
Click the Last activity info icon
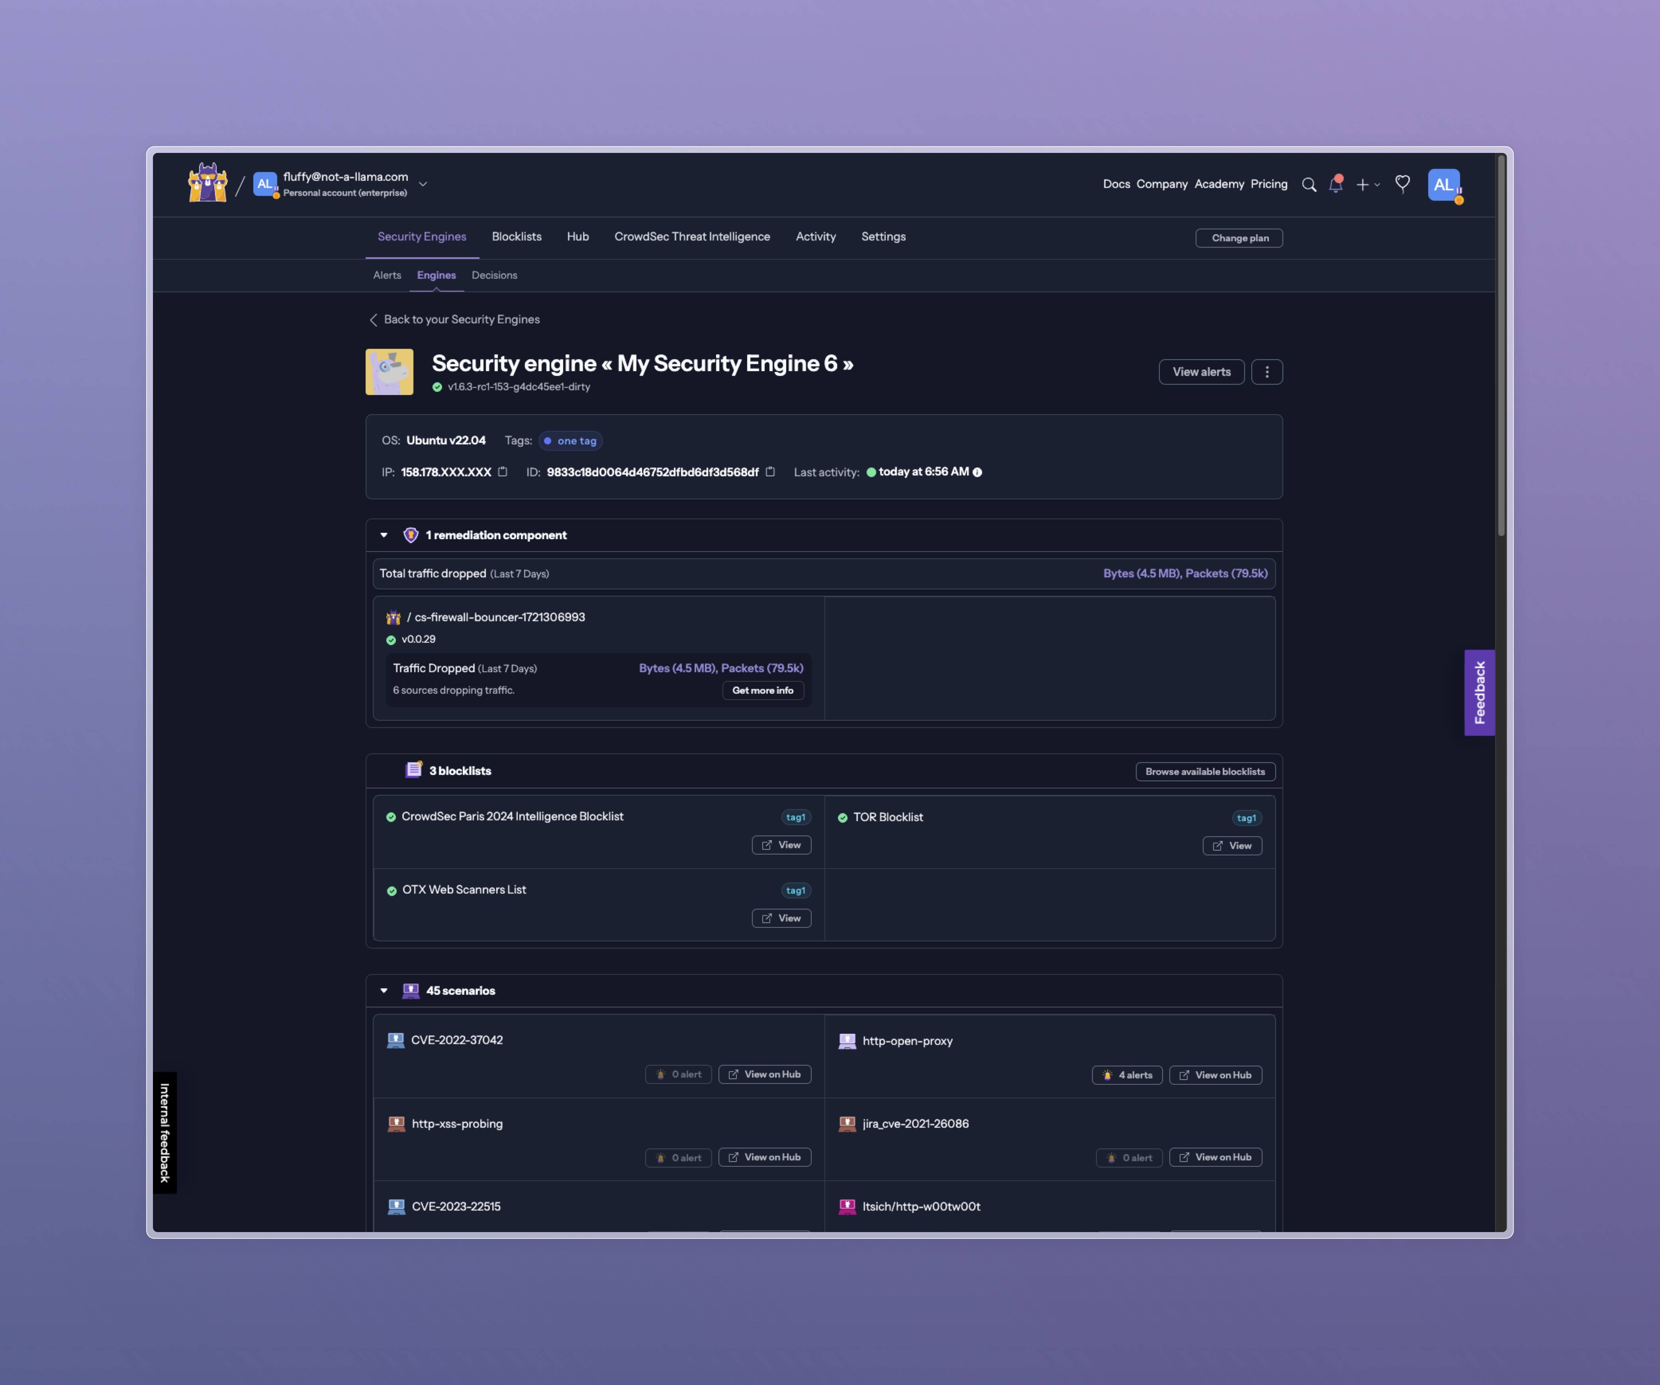[977, 472]
